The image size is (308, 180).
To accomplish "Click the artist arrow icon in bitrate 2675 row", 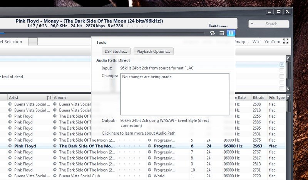I will (10, 140).
